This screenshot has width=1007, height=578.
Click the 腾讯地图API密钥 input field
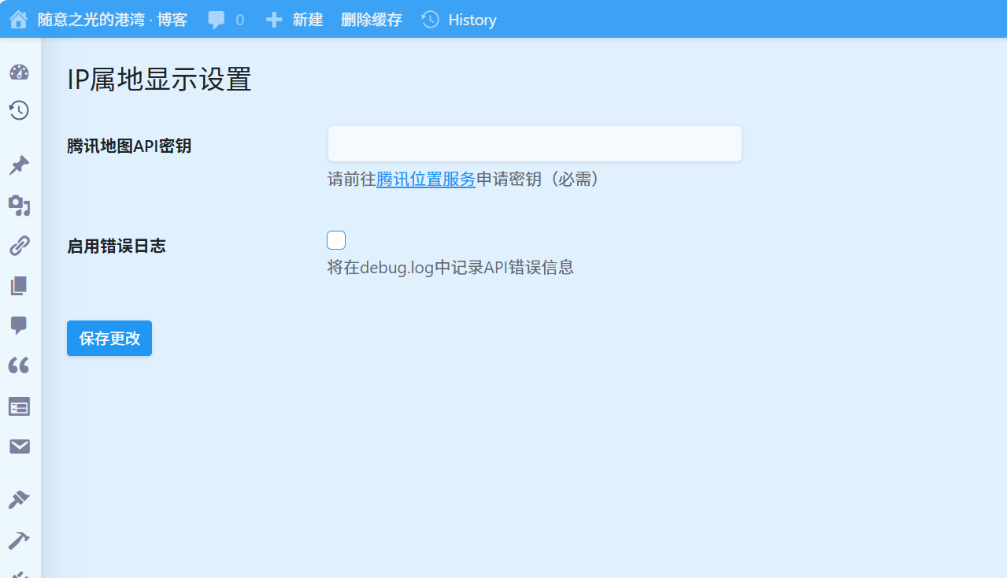point(535,144)
